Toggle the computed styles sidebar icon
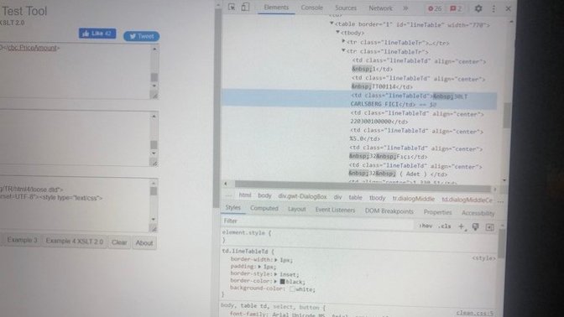This screenshot has height=317, width=564. (489, 227)
